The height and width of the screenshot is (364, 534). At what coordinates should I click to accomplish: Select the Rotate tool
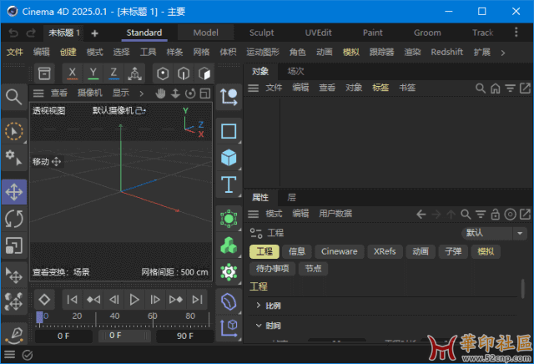(14, 219)
